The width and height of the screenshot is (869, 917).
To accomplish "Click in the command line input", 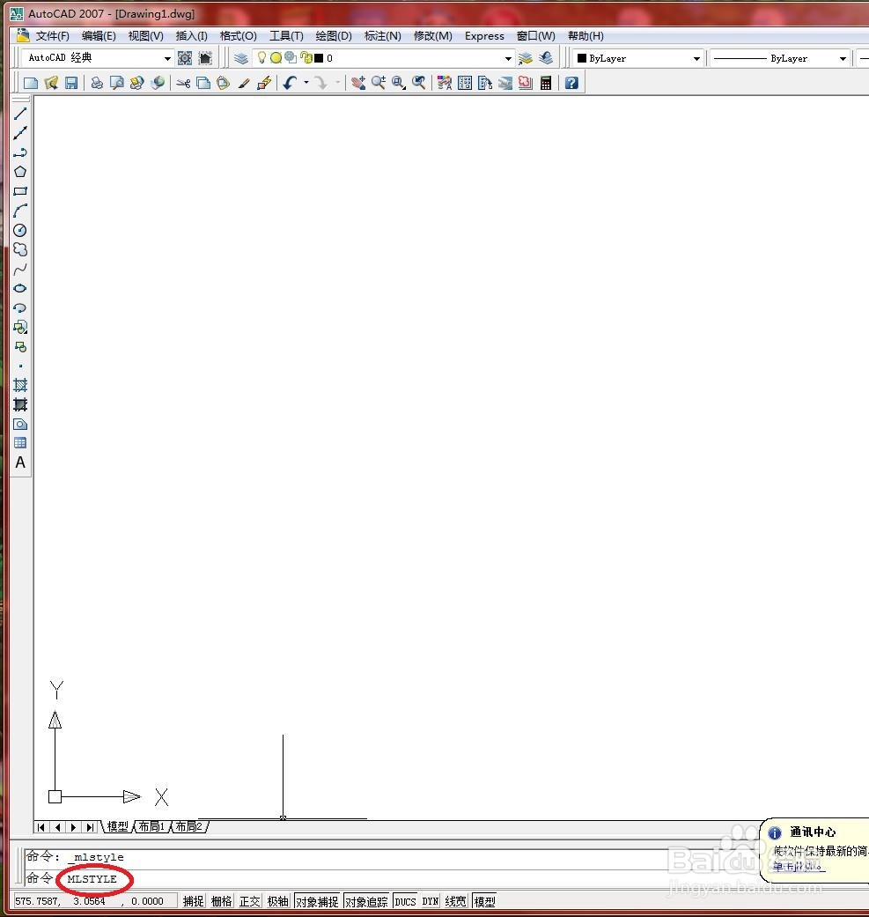I will (374, 878).
